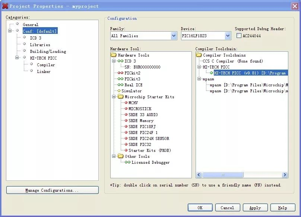Viewport: 301px width, 217px height.
Task: Select the Building/Loading category
Action: click(x=48, y=51)
